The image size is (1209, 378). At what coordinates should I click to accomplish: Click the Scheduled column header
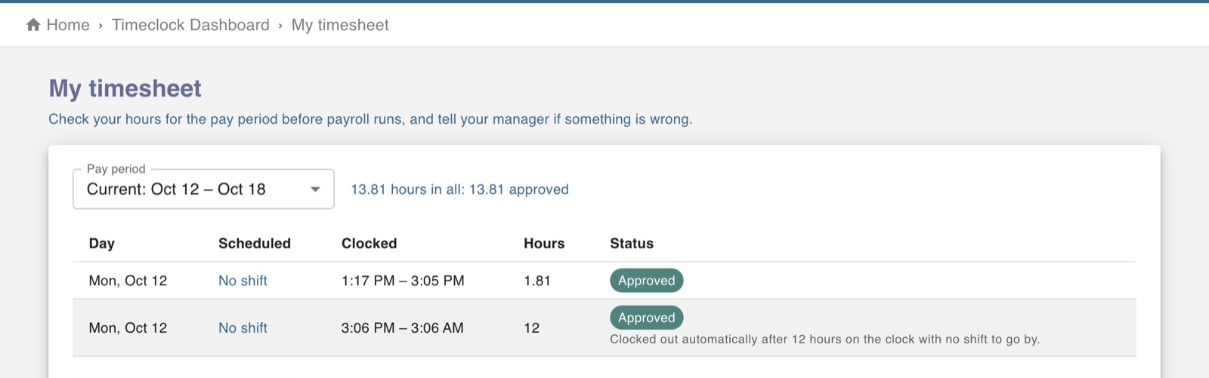coord(255,244)
